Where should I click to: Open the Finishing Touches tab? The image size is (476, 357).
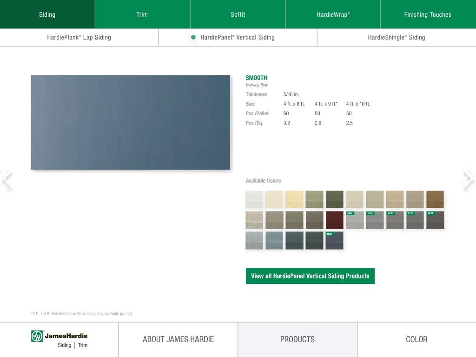coord(428,14)
